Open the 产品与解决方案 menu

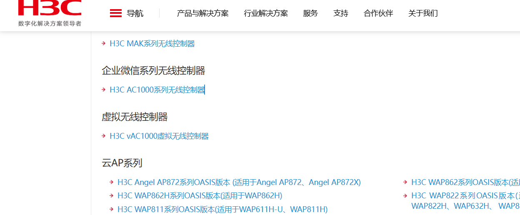coord(203,13)
